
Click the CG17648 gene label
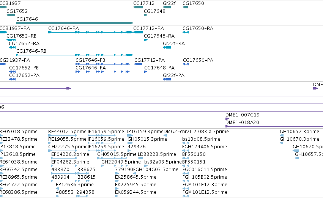[154, 11]
